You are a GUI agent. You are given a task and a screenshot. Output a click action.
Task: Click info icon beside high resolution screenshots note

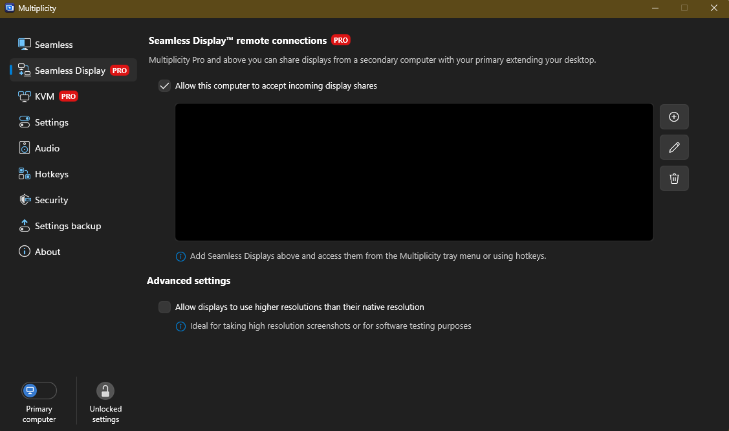coord(181,326)
